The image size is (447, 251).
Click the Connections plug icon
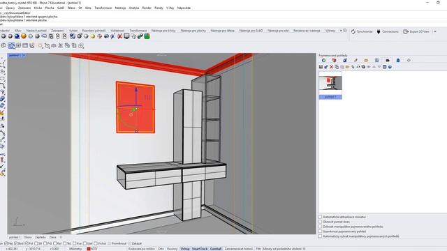[379, 31]
